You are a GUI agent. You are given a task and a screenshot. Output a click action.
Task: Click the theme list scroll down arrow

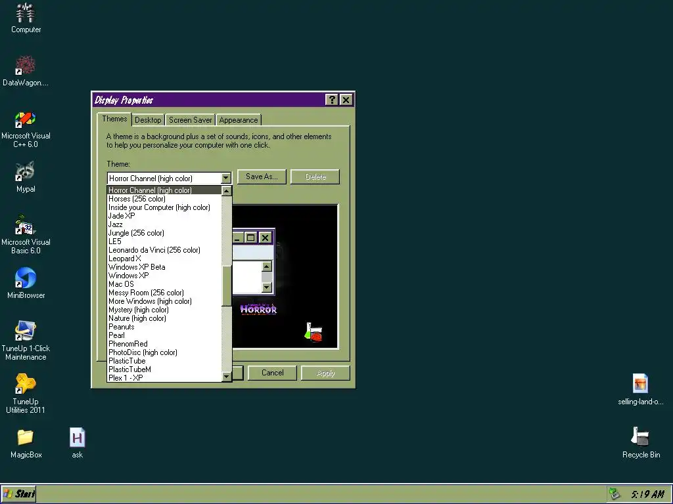227,377
